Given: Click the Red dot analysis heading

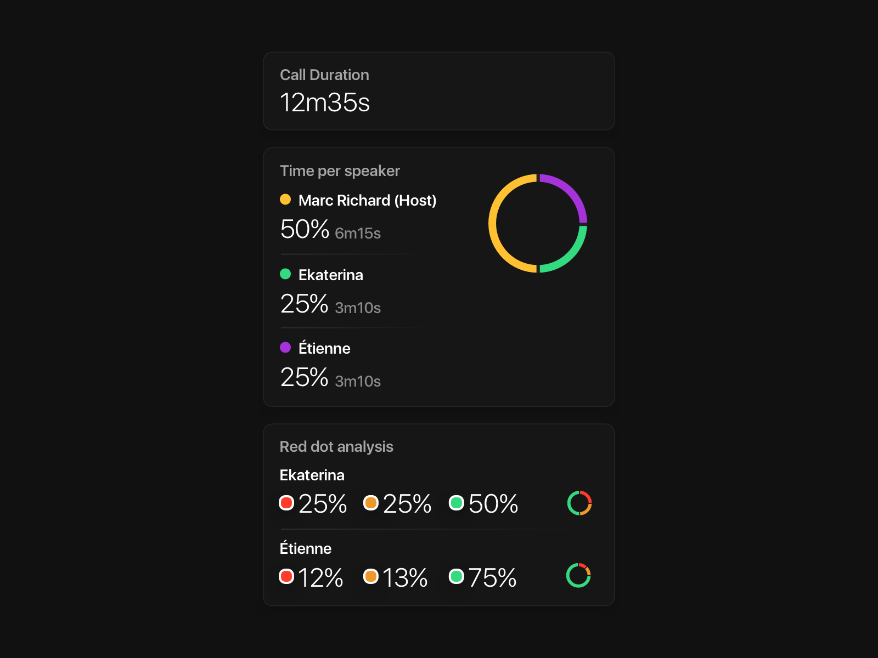Looking at the screenshot, I should [x=336, y=447].
